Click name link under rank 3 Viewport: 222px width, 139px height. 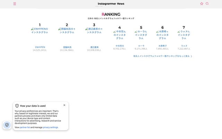[x=94, y=47]
